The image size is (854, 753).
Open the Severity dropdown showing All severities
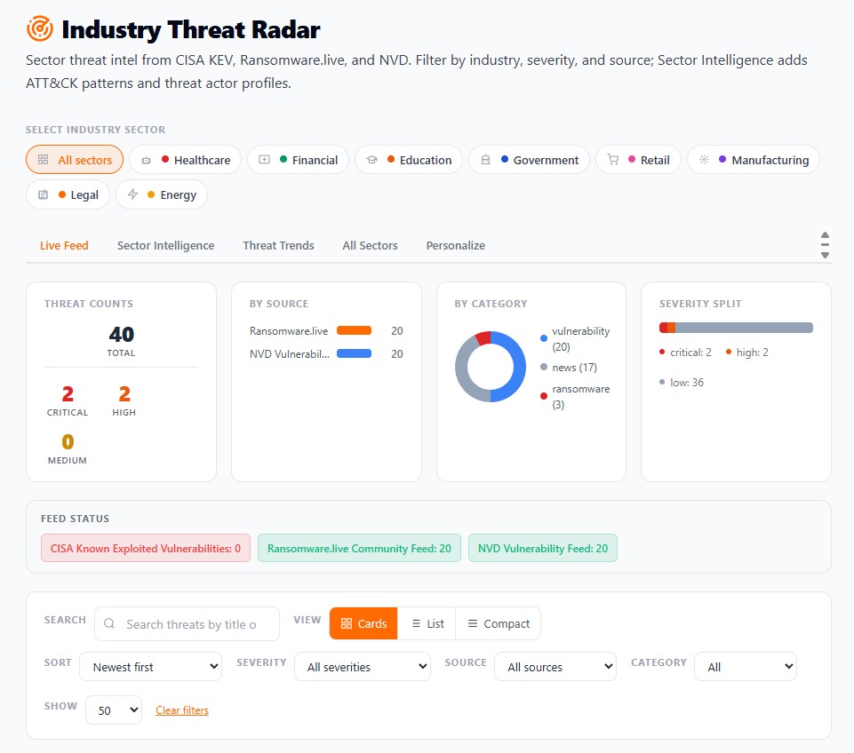tap(362, 666)
